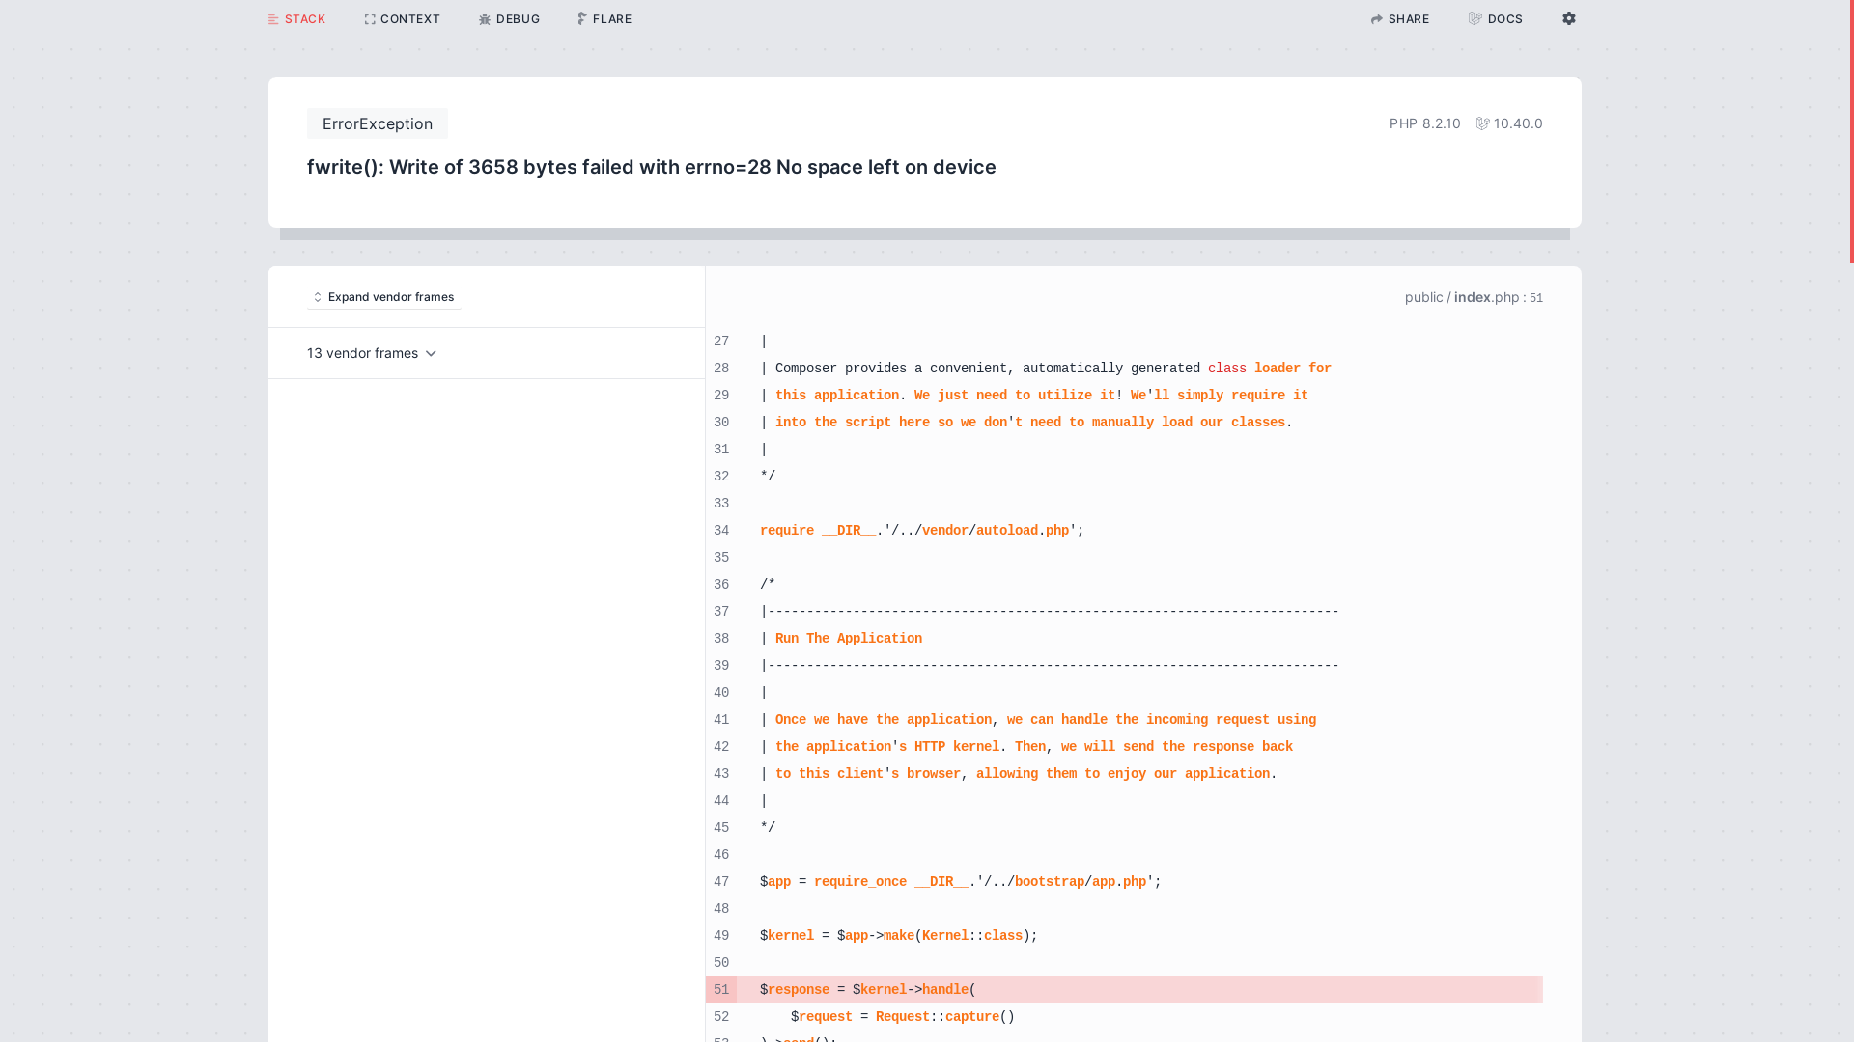1854x1042 pixels.
Task: Switch to the CONTEXT tab
Action: (402, 19)
